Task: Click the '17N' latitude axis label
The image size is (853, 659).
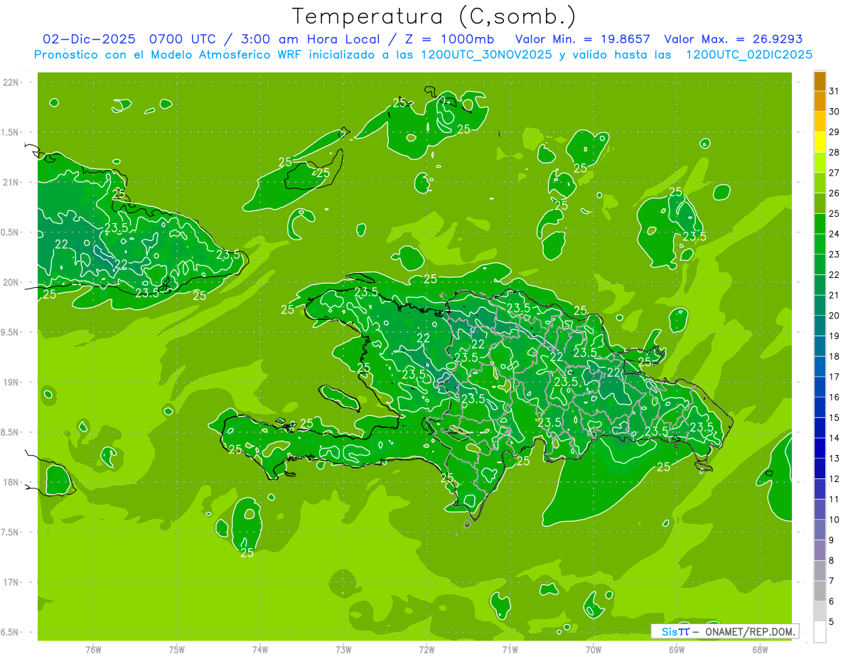Action: pos(12,582)
